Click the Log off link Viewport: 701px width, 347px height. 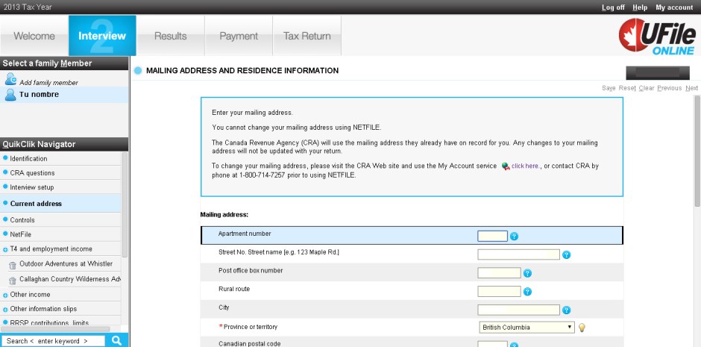pyautogui.click(x=613, y=7)
